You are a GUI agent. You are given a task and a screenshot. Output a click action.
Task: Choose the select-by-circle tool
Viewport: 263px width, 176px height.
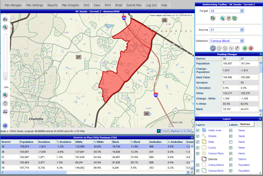point(219,48)
